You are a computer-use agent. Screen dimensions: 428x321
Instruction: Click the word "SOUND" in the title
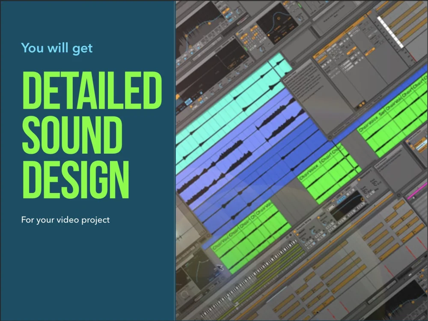coord(72,135)
